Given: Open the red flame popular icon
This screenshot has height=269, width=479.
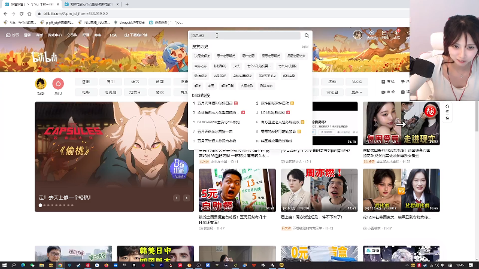Looking at the screenshot, I should (x=58, y=84).
